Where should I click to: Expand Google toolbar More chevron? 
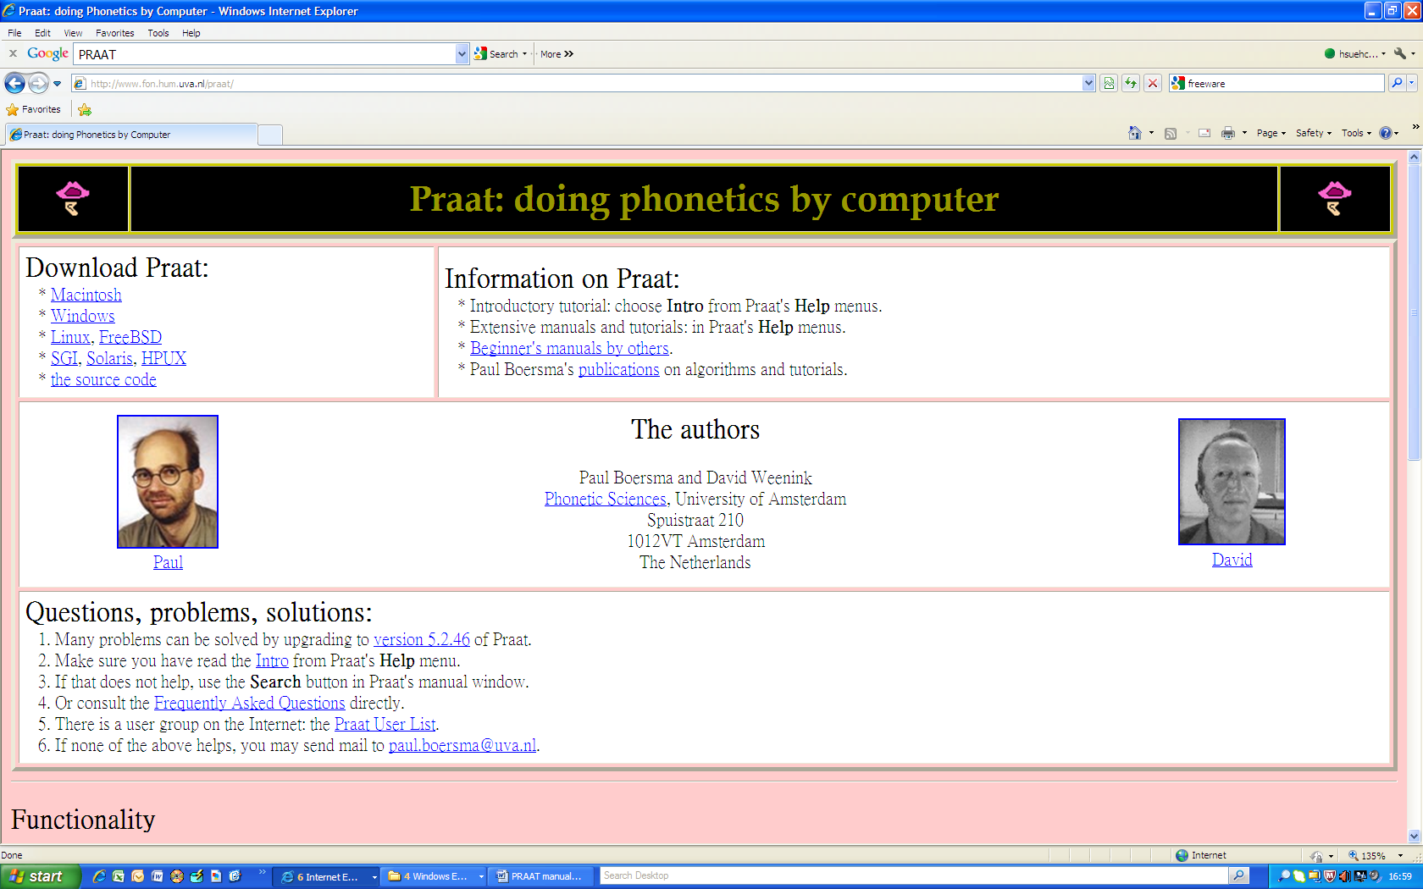556,53
